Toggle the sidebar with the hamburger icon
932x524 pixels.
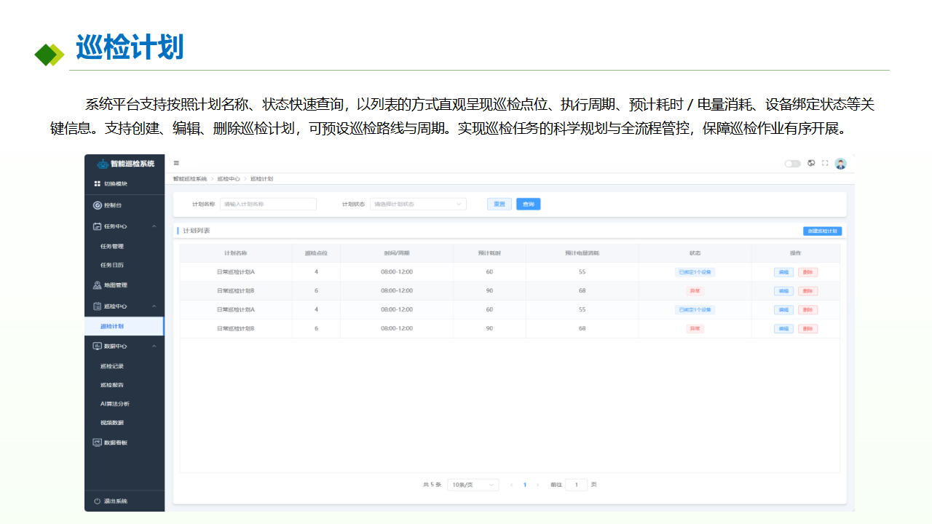pos(176,163)
